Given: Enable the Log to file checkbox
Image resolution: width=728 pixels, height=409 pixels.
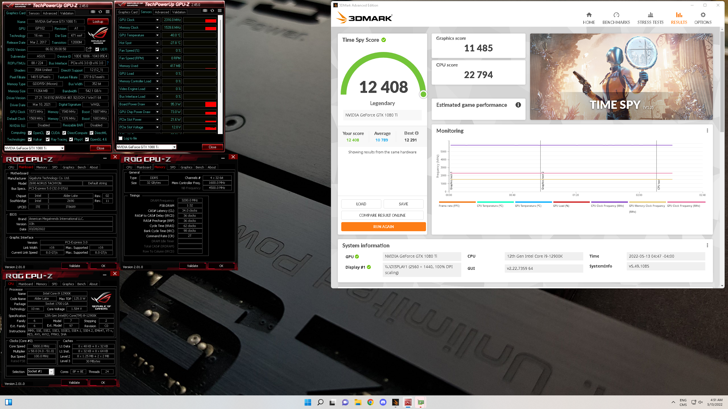Looking at the screenshot, I should [x=121, y=138].
